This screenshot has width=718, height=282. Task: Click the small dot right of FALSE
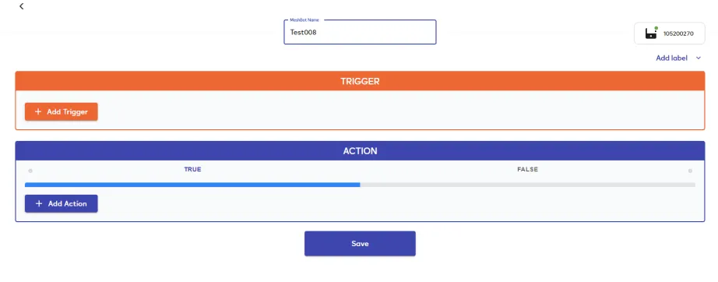[x=690, y=171]
